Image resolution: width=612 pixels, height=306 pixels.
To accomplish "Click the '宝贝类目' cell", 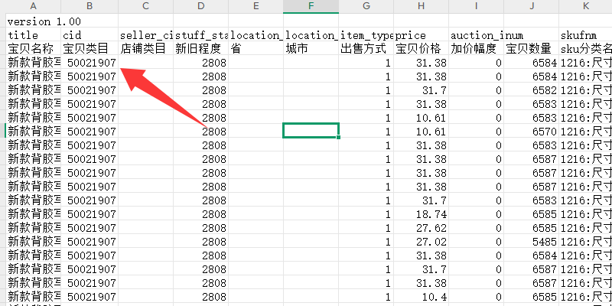I will 90,49.
